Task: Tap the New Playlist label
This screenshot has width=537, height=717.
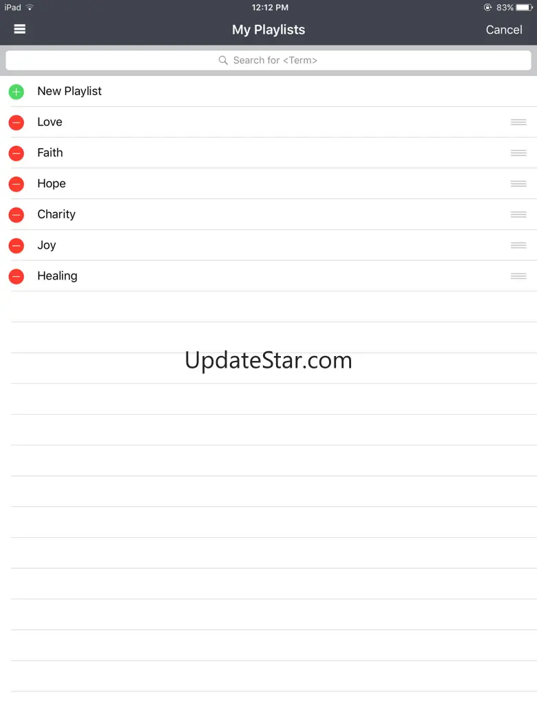Action: (70, 91)
